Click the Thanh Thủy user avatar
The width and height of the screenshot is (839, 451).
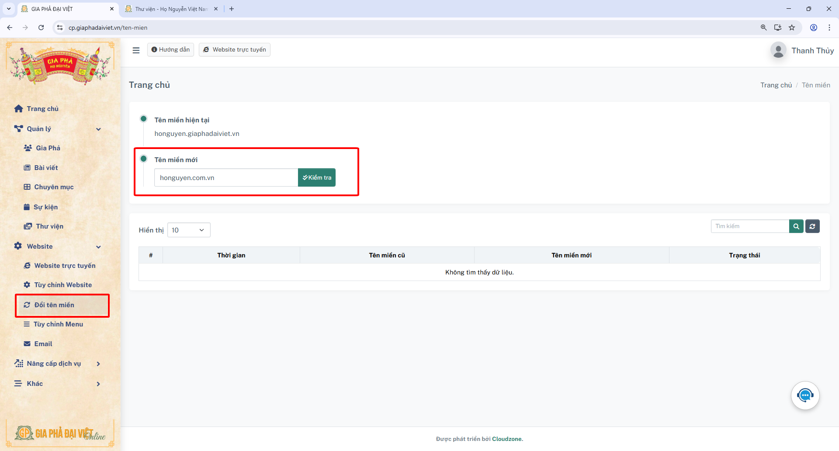click(778, 51)
